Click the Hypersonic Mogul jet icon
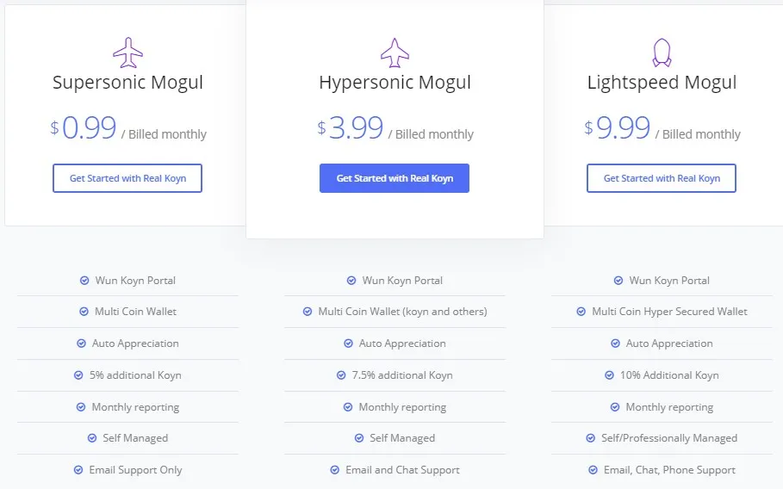 click(395, 53)
